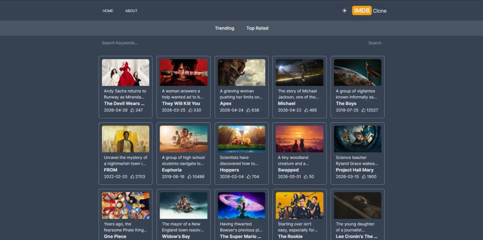The image size is (483, 240).
Task: Click the 'Widow's Bay' title text
Action: click(x=176, y=236)
